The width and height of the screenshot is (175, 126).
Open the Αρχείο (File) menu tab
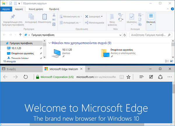click(6, 9)
